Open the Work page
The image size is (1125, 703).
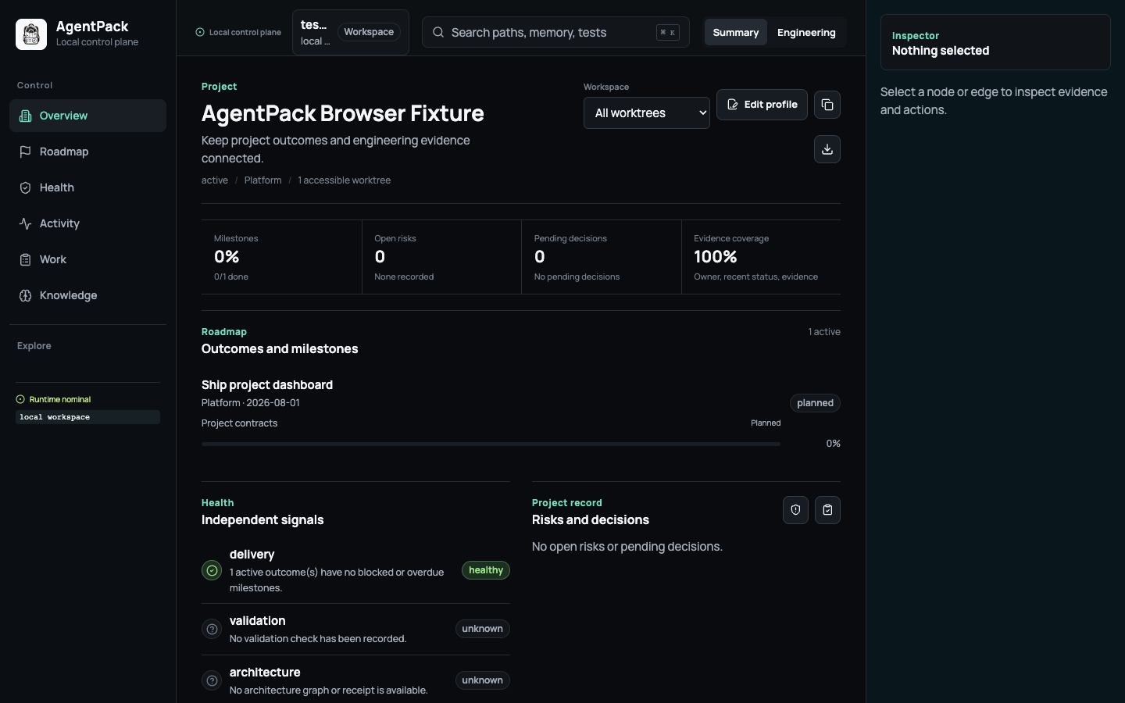(87, 259)
